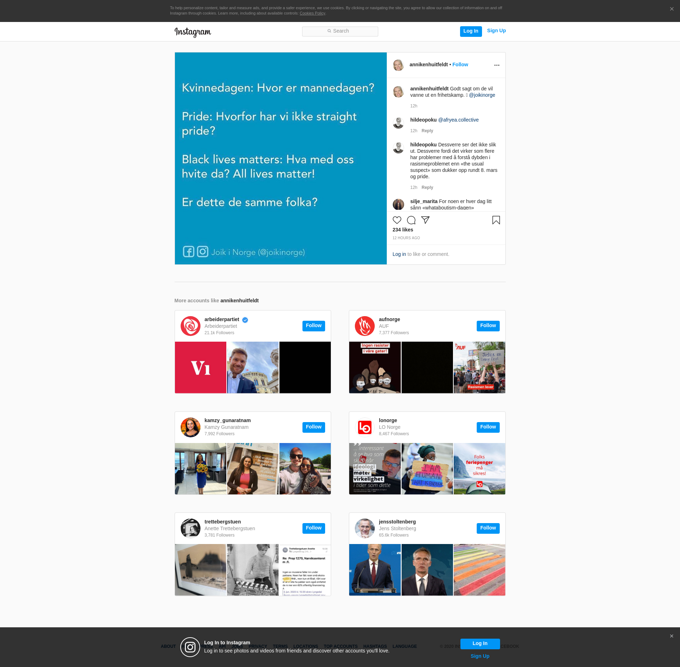Focus the Search field
680x667 pixels.
pyautogui.click(x=340, y=32)
